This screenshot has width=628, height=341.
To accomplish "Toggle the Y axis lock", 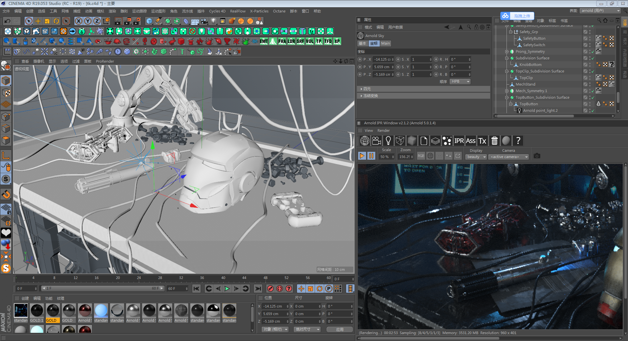I will click(88, 21).
